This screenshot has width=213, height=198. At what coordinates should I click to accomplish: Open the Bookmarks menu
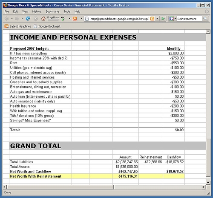[x=52, y=11]
